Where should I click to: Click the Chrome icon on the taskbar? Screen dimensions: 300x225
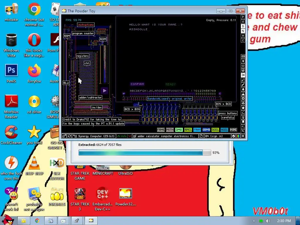tap(37, 221)
